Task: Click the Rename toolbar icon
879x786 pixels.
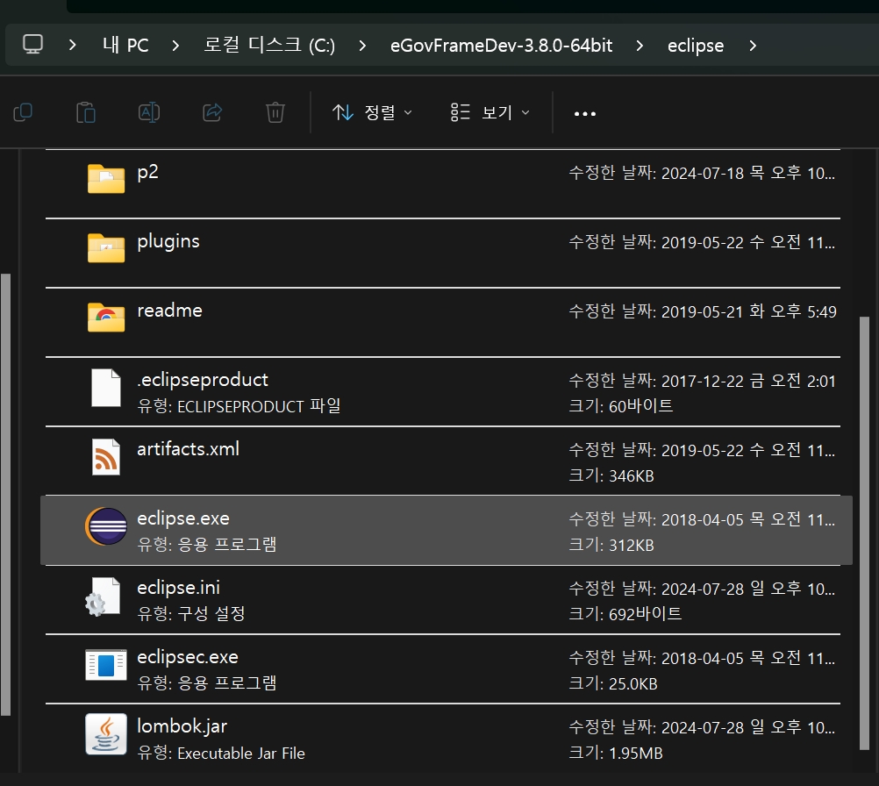Action: tap(149, 112)
